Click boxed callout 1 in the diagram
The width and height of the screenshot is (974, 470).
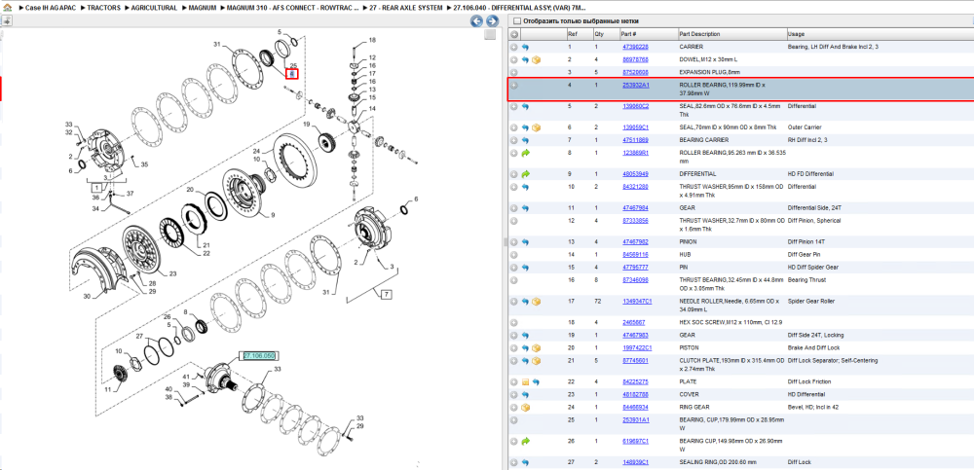pos(96,186)
